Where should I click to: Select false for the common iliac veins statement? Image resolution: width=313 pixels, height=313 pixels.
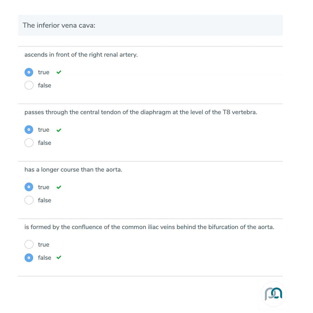29,258
